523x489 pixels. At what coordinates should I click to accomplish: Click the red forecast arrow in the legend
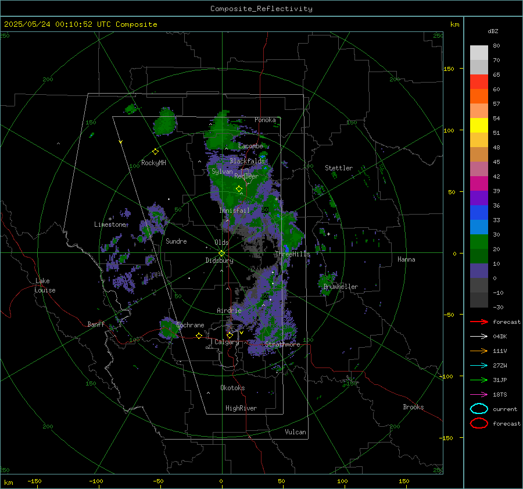(479, 322)
